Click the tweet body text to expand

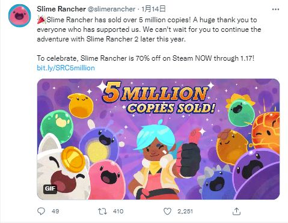click(149, 39)
